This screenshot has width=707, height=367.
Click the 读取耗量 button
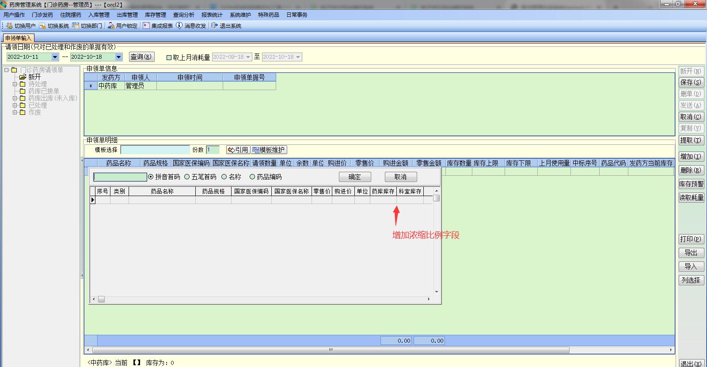tap(691, 198)
